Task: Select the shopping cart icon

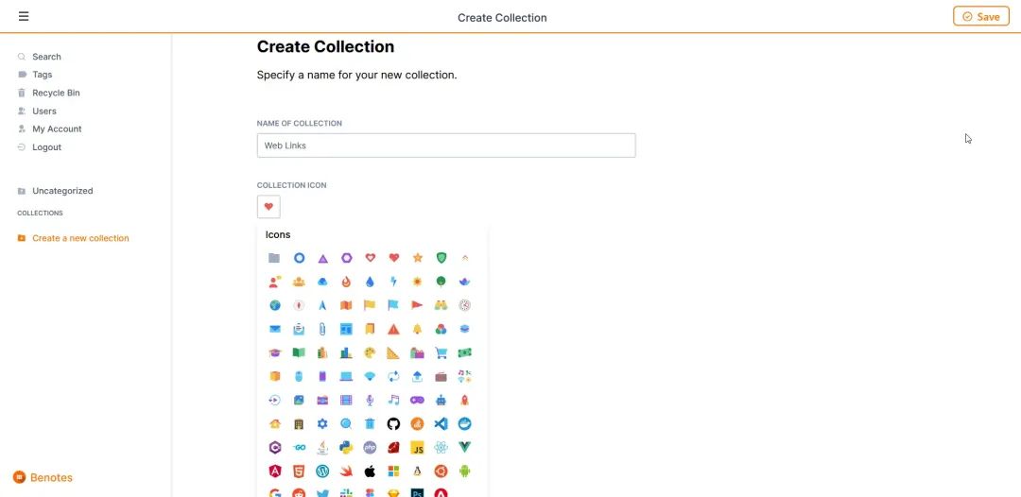Action: (x=441, y=353)
